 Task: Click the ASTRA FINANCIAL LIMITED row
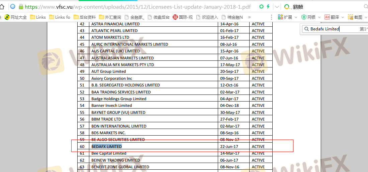tap(175, 24)
